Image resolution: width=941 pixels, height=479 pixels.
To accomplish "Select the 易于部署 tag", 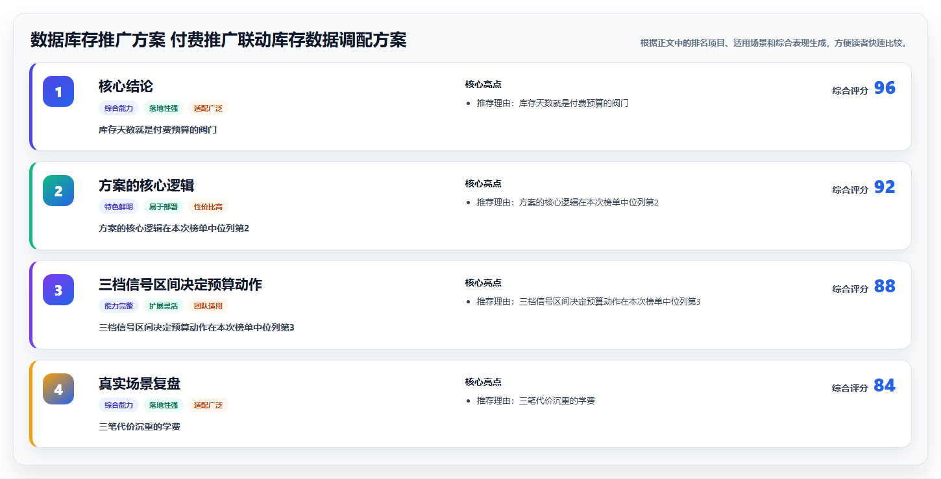I will (x=164, y=207).
